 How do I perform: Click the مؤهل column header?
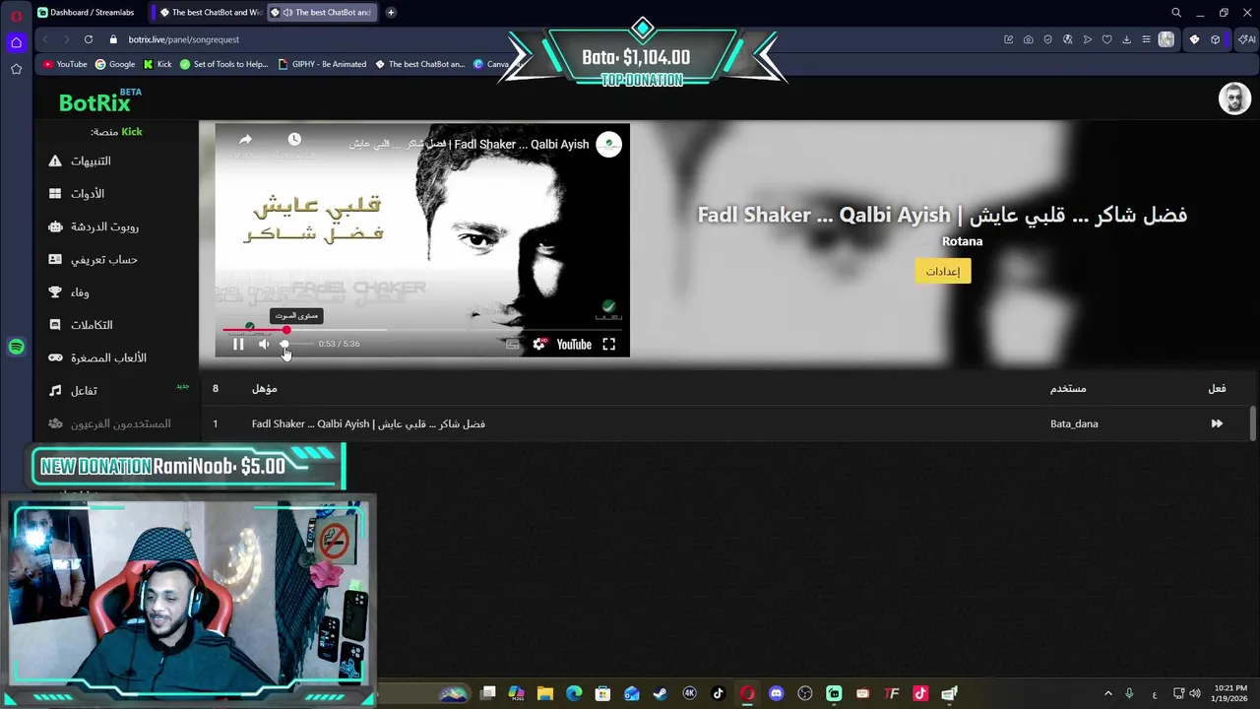(x=264, y=388)
